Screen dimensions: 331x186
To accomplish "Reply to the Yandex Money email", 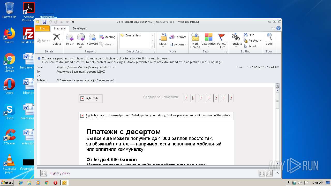I will click(70, 39).
